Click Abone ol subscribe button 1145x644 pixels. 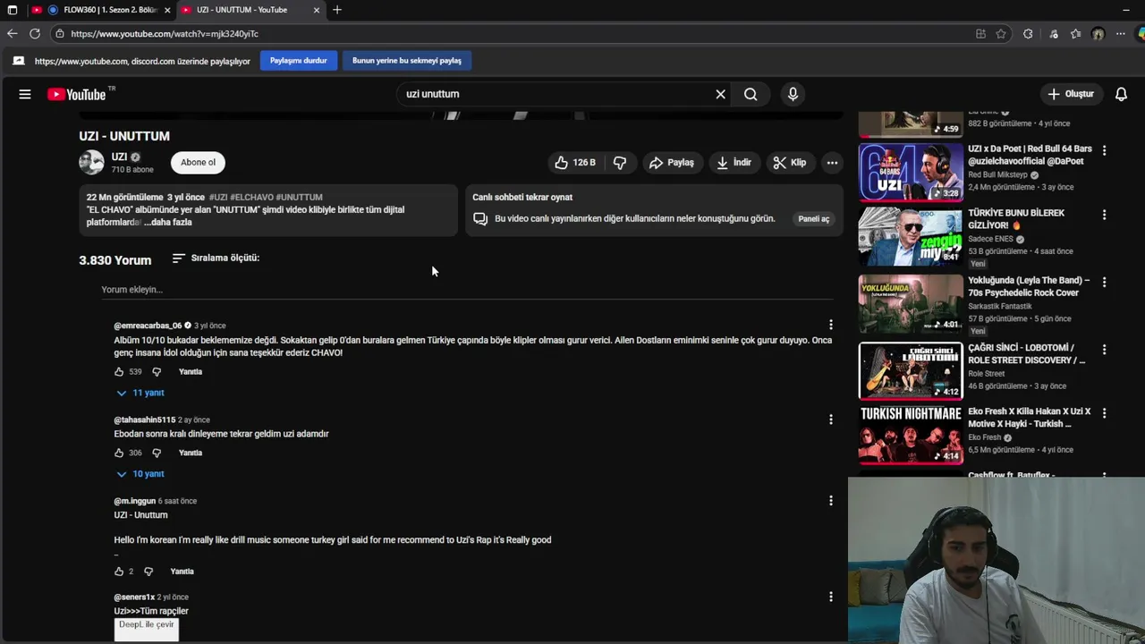[x=198, y=162]
